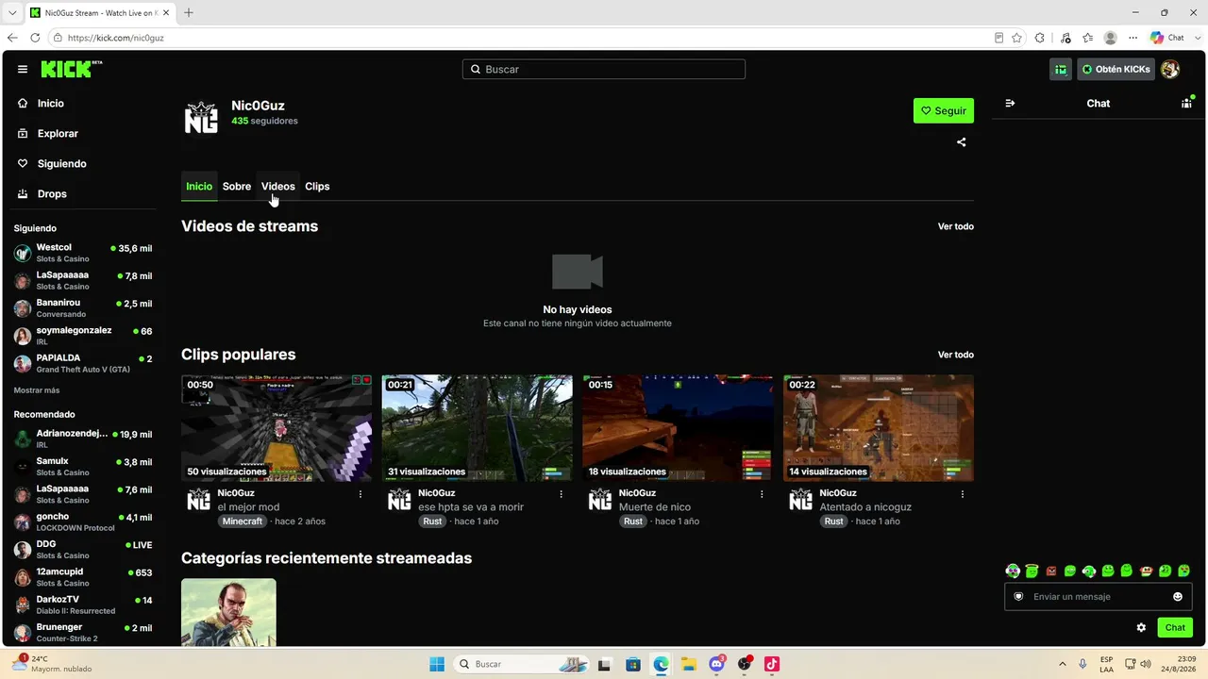
Task: Click the KICK logo
Action: [72, 69]
